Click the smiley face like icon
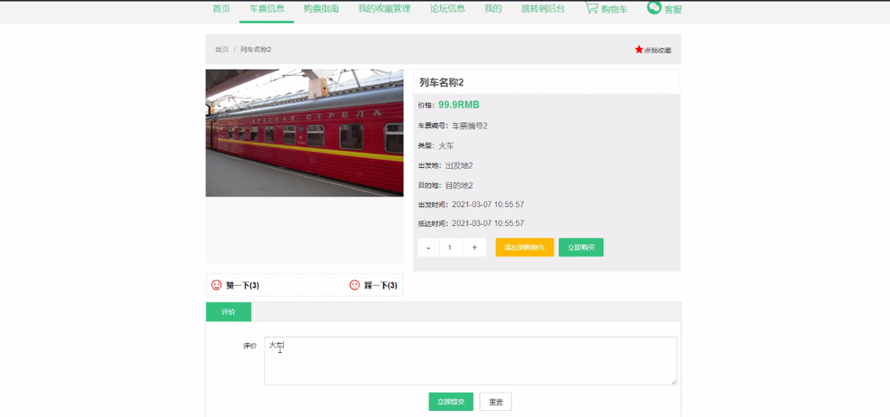Screen dimensions: 890x417 click(216, 285)
